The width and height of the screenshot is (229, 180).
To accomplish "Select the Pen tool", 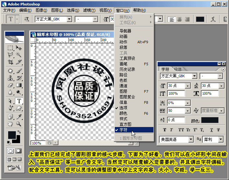I will (10, 108).
